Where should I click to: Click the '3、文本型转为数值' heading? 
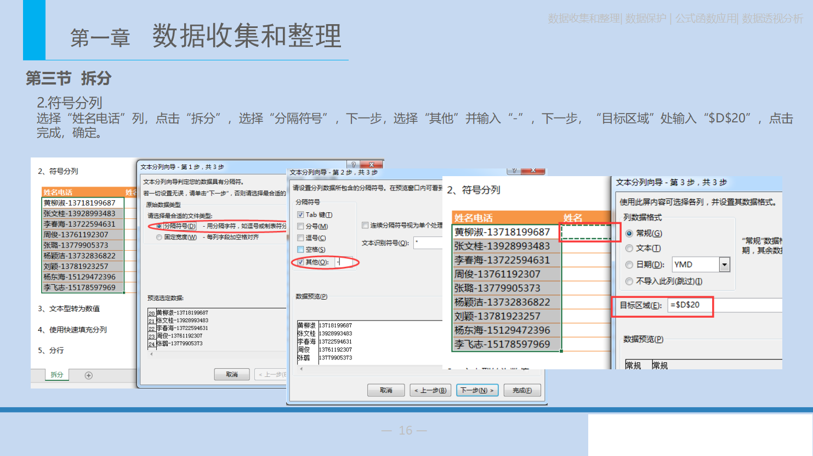[69, 308]
